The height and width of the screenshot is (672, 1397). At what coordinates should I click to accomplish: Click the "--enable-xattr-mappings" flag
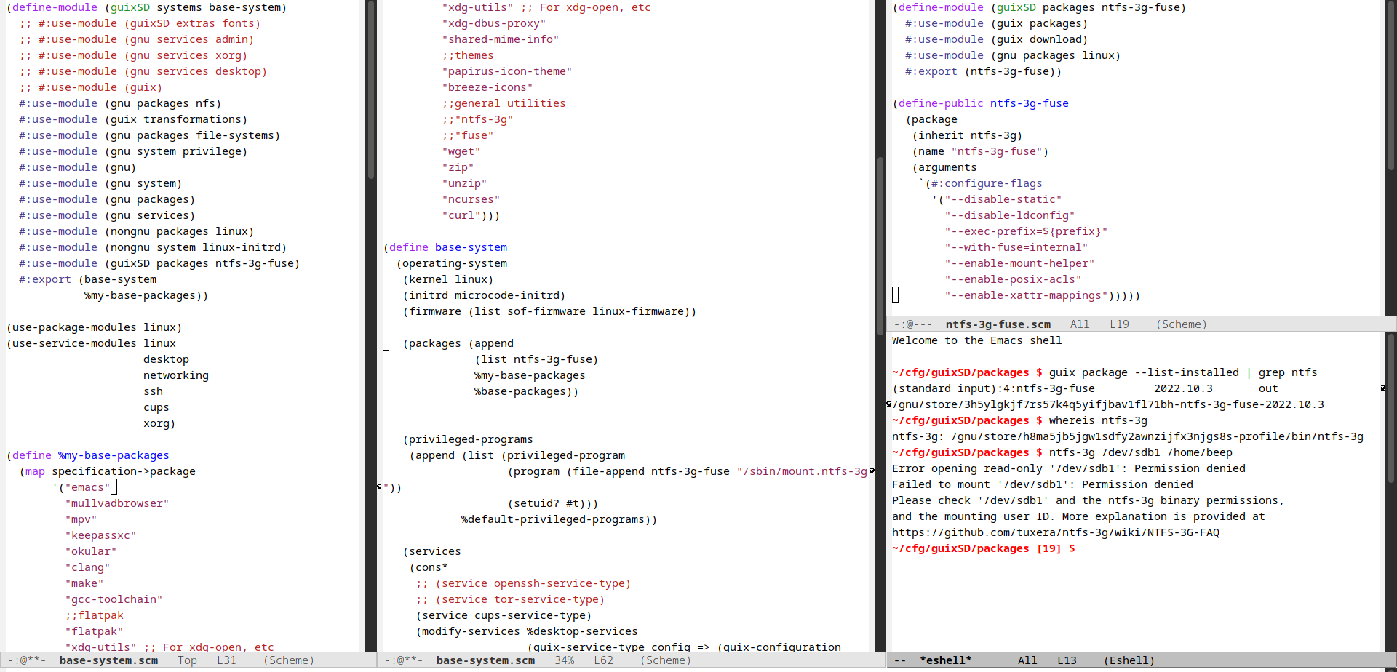(x=1026, y=295)
